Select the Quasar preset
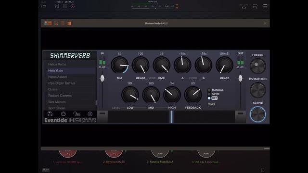Screen dimensions: 308x173 tap(53, 89)
